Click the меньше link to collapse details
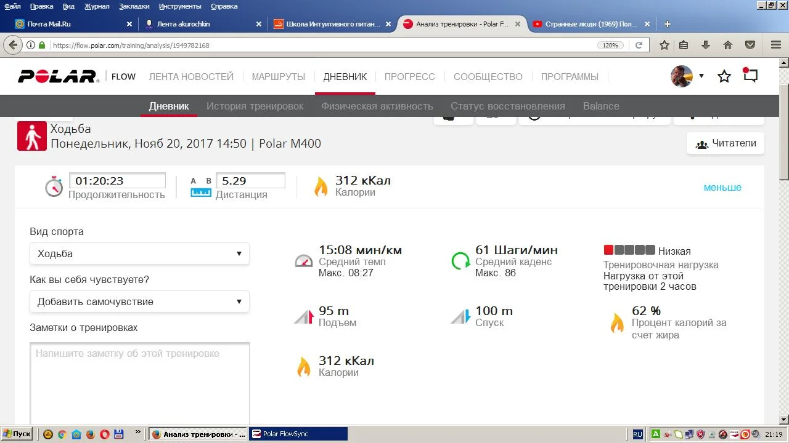This screenshot has height=443, width=789. [x=722, y=187]
